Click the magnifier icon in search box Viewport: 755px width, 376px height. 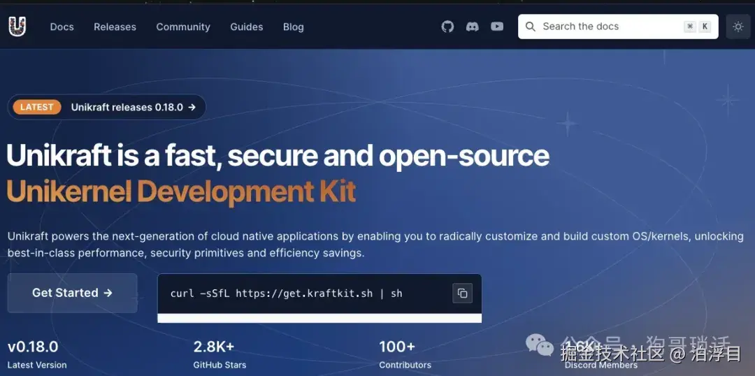pyautogui.click(x=530, y=27)
